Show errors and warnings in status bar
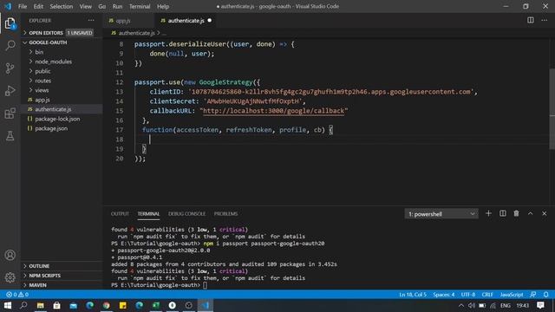This screenshot has width=555, height=312. pos(17,295)
